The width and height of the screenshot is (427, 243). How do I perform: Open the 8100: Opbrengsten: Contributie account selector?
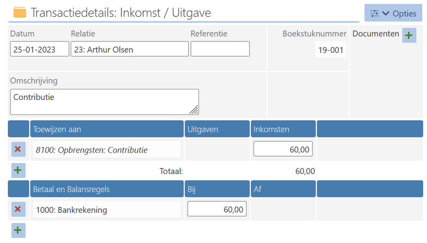106,150
